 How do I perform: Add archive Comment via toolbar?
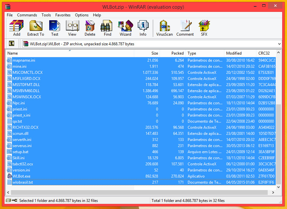coord(185,28)
